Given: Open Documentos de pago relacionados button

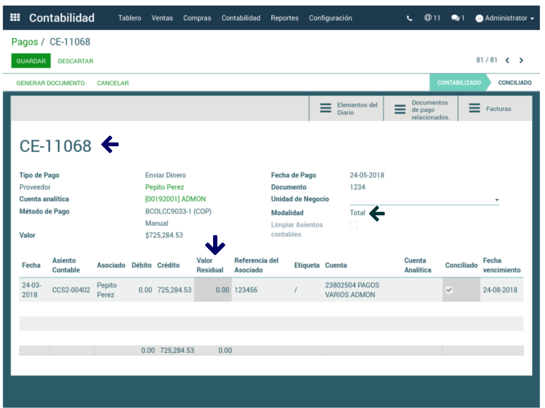Looking at the screenshot, I should click(421, 109).
